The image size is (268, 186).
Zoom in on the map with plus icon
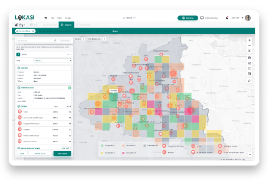[x=249, y=40]
